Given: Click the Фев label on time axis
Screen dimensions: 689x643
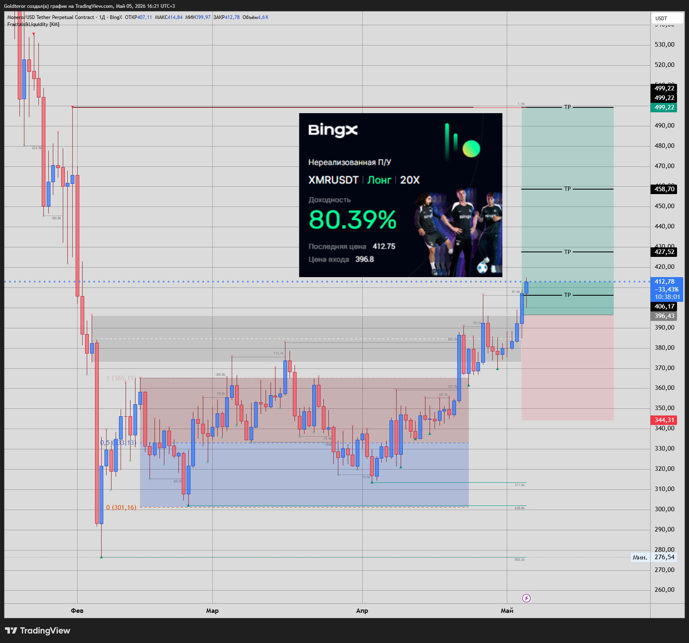Looking at the screenshot, I should click(77, 611).
